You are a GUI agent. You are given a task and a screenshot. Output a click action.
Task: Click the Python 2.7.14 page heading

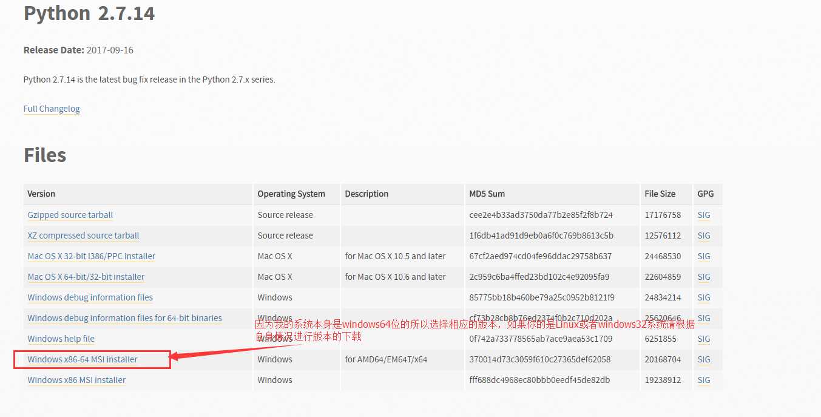[x=89, y=13]
